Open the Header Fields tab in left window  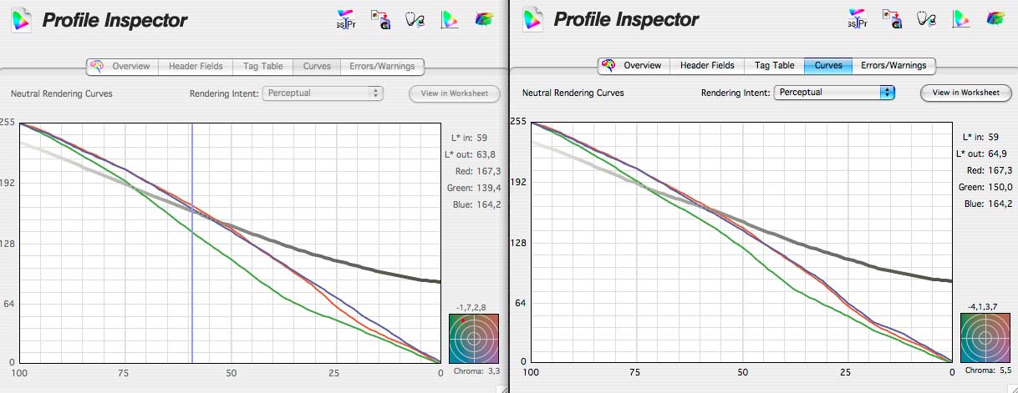196,66
